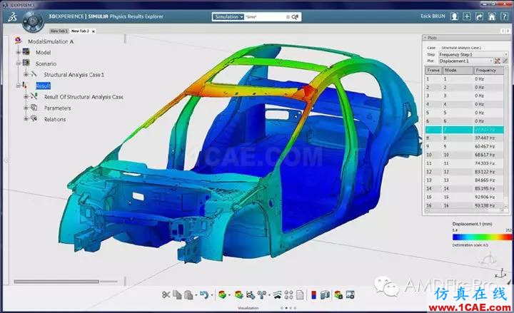Click the document report icon in toolbar
Screen dimensions: 514x313
tap(300, 295)
